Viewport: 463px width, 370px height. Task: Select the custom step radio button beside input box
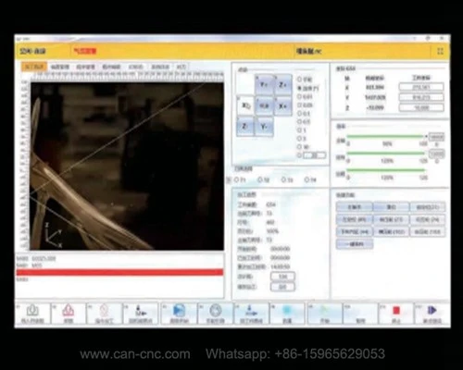pyautogui.click(x=299, y=155)
